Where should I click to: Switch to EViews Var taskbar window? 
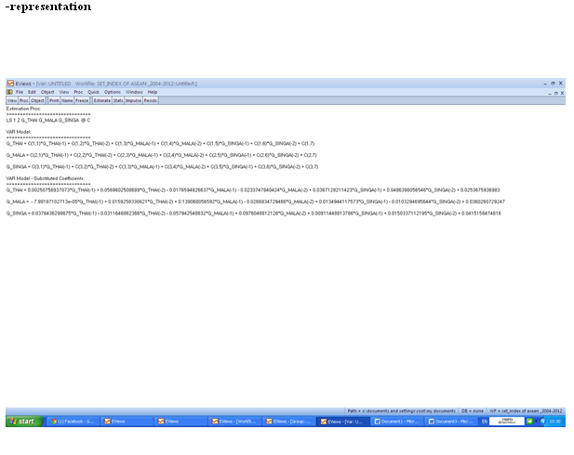(x=343, y=422)
